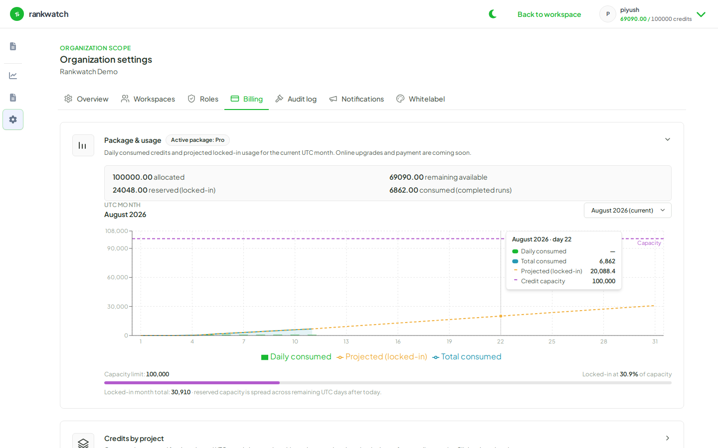This screenshot has width=718, height=448.
Task: Open the Whitelabel tab
Action: [420, 99]
